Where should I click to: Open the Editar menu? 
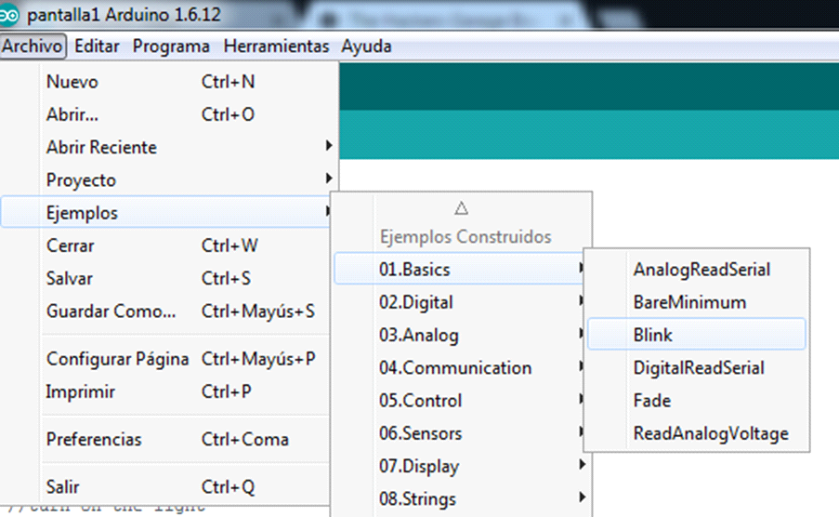point(97,46)
